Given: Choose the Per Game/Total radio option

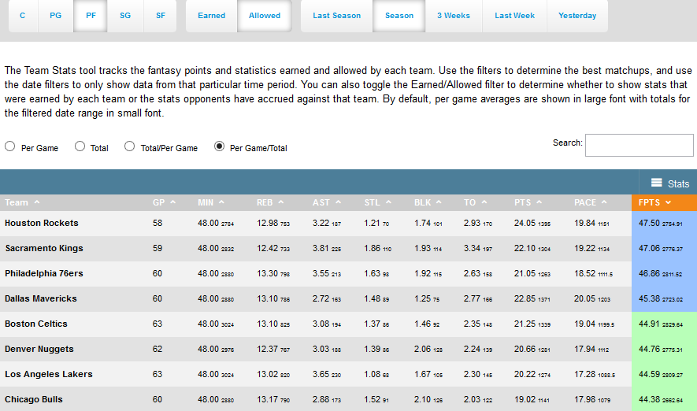Looking at the screenshot, I should [219, 146].
